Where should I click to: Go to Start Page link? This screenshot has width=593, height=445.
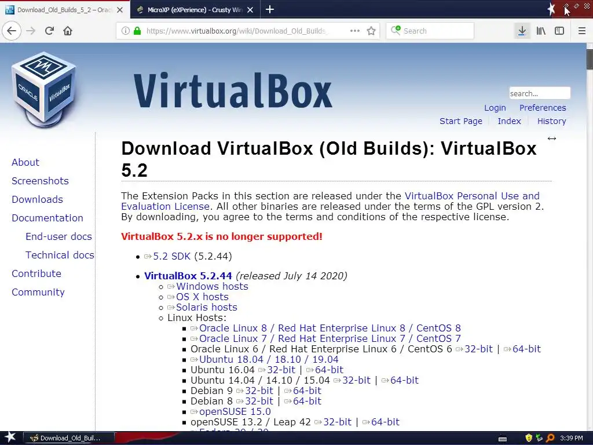(x=460, y=121)
